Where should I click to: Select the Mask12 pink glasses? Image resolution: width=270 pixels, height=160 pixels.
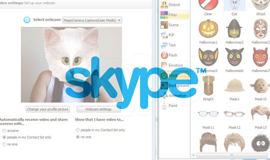[234, 114]
